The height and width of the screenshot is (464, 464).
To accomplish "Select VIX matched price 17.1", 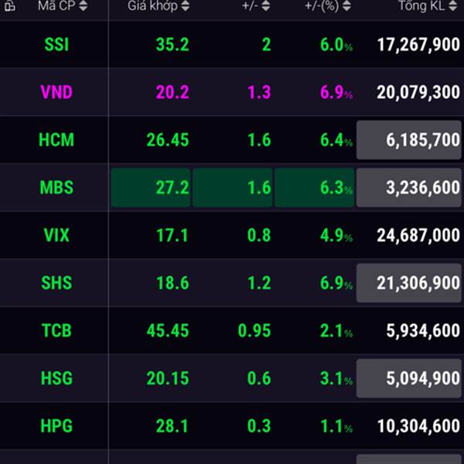I will (x=172, y=235).
